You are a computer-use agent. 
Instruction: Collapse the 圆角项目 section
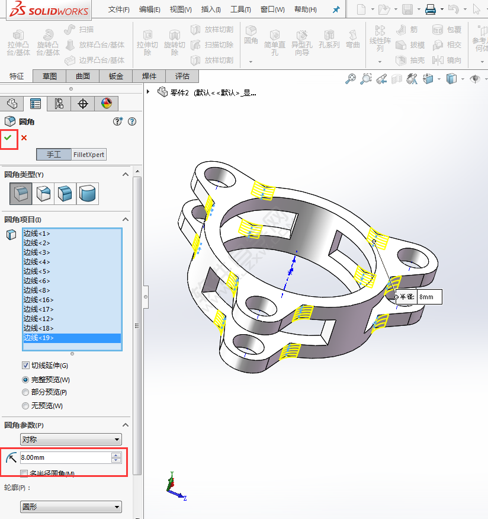126,219
